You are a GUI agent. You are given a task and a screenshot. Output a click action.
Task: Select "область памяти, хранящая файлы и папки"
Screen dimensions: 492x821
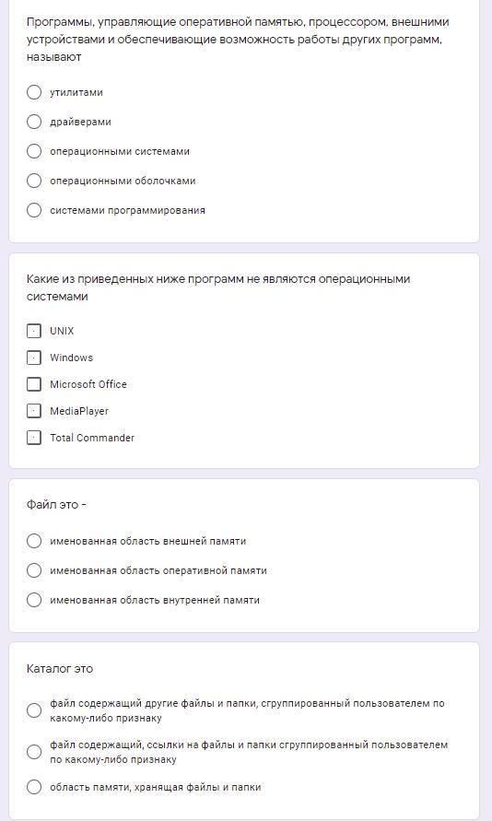point(34,787)
